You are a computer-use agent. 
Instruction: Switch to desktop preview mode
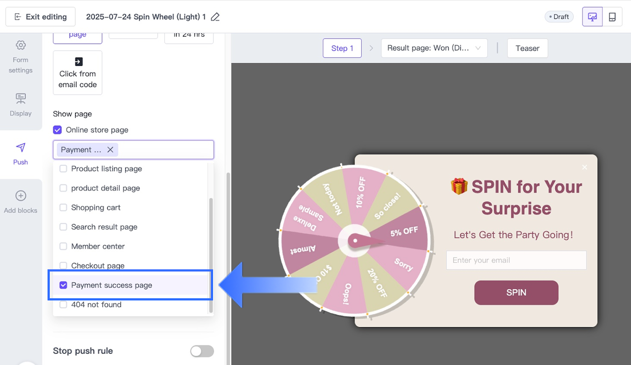[592, 17]
